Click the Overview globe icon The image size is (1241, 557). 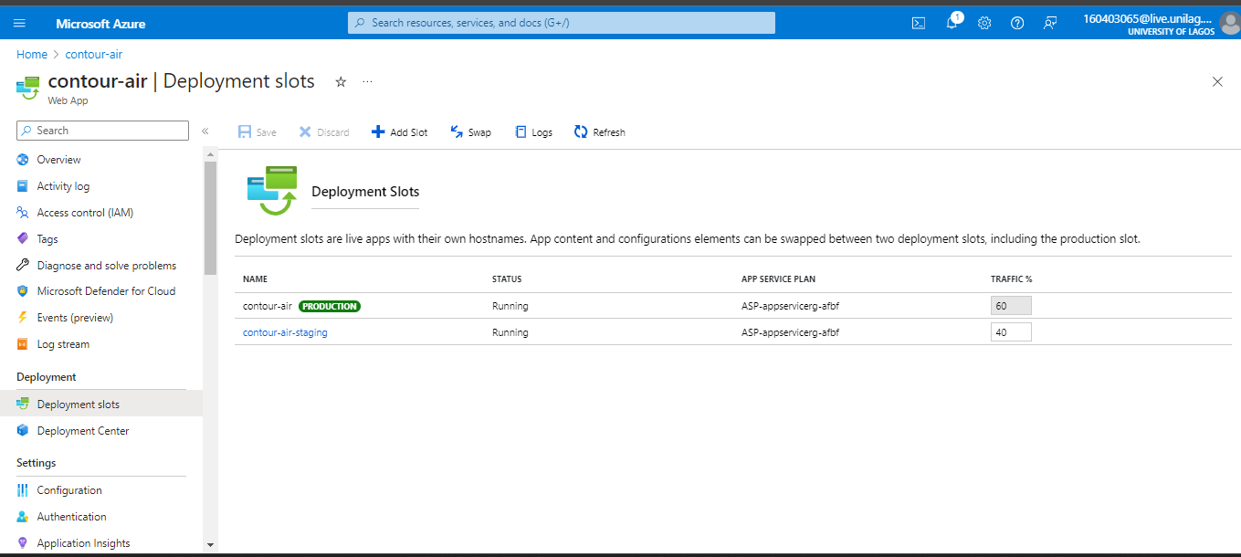coord(23,160)
